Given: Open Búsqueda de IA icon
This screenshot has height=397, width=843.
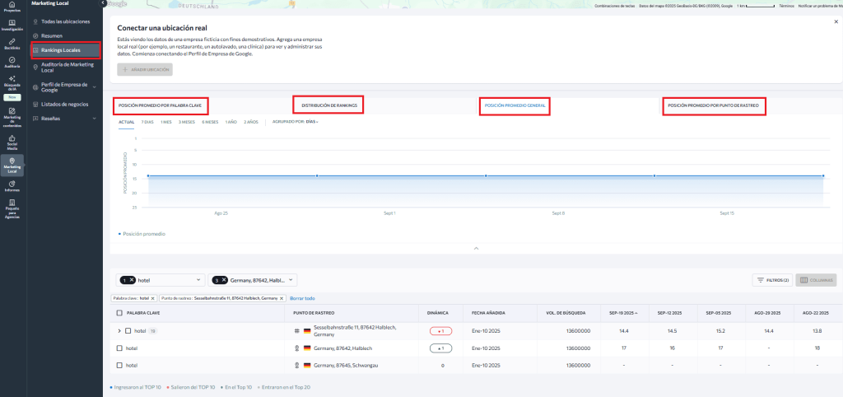Looking at the screenshot, I should (12, 82).
